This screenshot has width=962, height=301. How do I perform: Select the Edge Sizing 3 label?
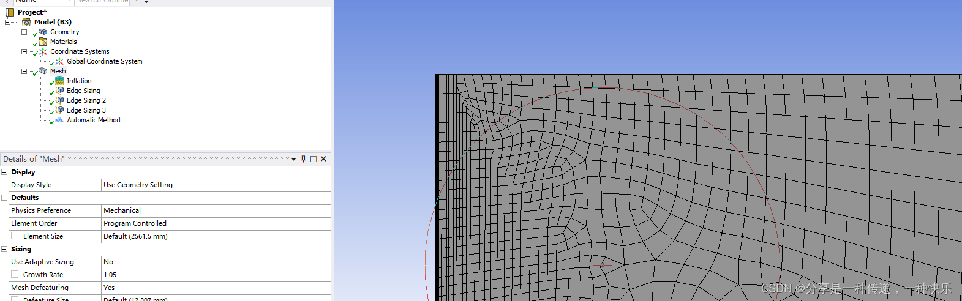86,110
